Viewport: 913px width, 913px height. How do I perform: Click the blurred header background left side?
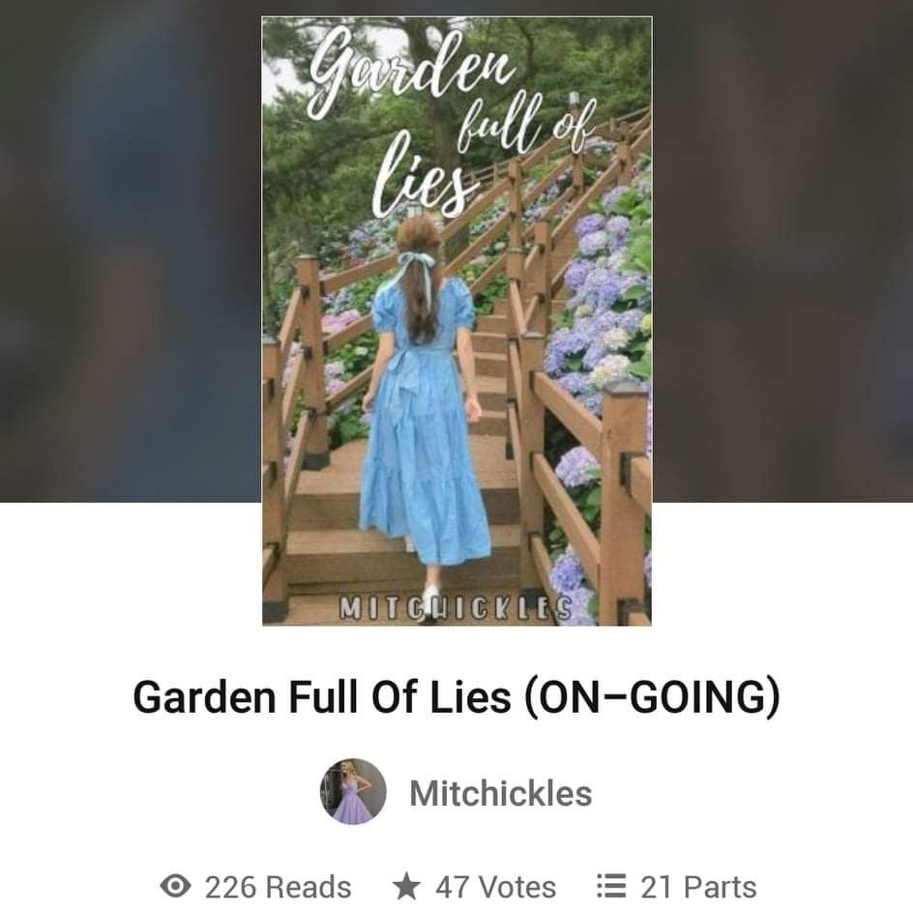coord(131,250)
